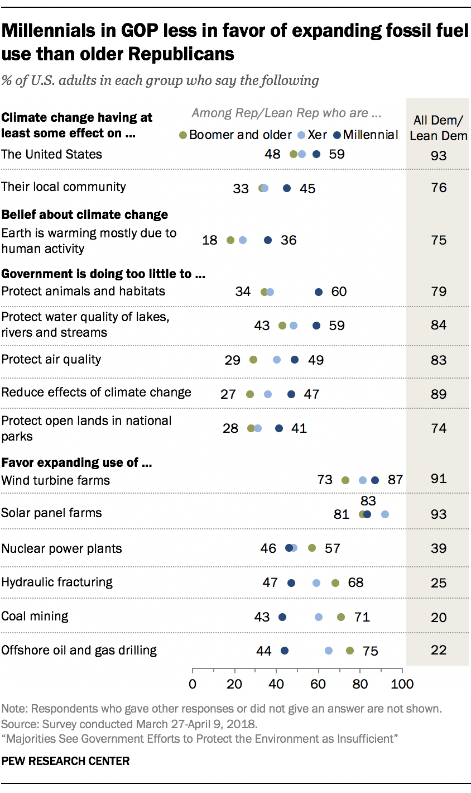Click the Boomer dot for warming due to human activity
The height and width of the screenshot is (793, 471).
click(230, 240)
